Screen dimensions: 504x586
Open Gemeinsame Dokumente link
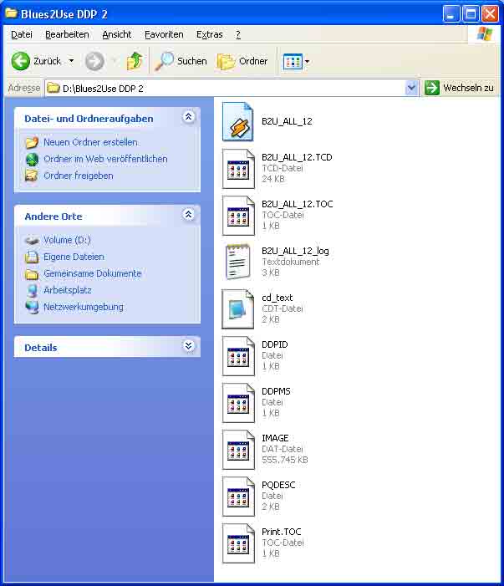pyautogui.click(x=92, y=273)
